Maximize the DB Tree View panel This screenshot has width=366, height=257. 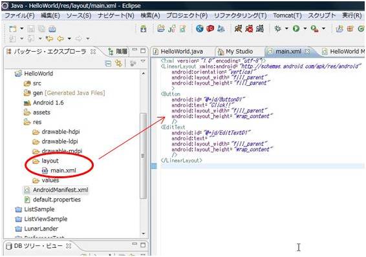143,245
